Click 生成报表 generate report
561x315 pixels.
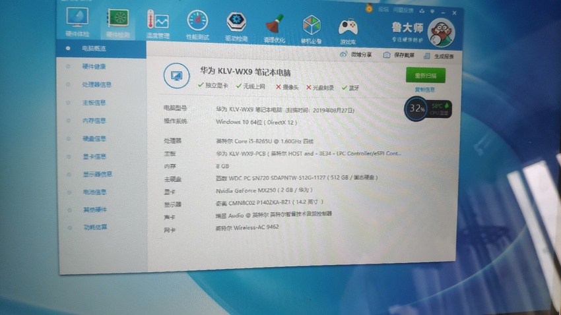coord(439,56)
